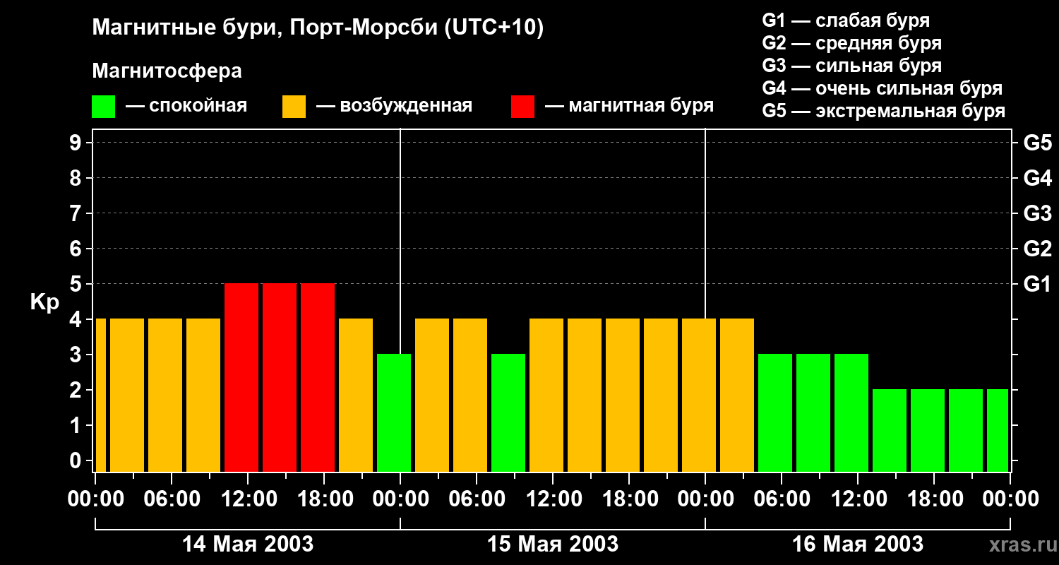The height and width of the screenshot is (565, 1059).
Task: Click the red bar spanning 12:00 on 14 May
Action: click(241, 377)
